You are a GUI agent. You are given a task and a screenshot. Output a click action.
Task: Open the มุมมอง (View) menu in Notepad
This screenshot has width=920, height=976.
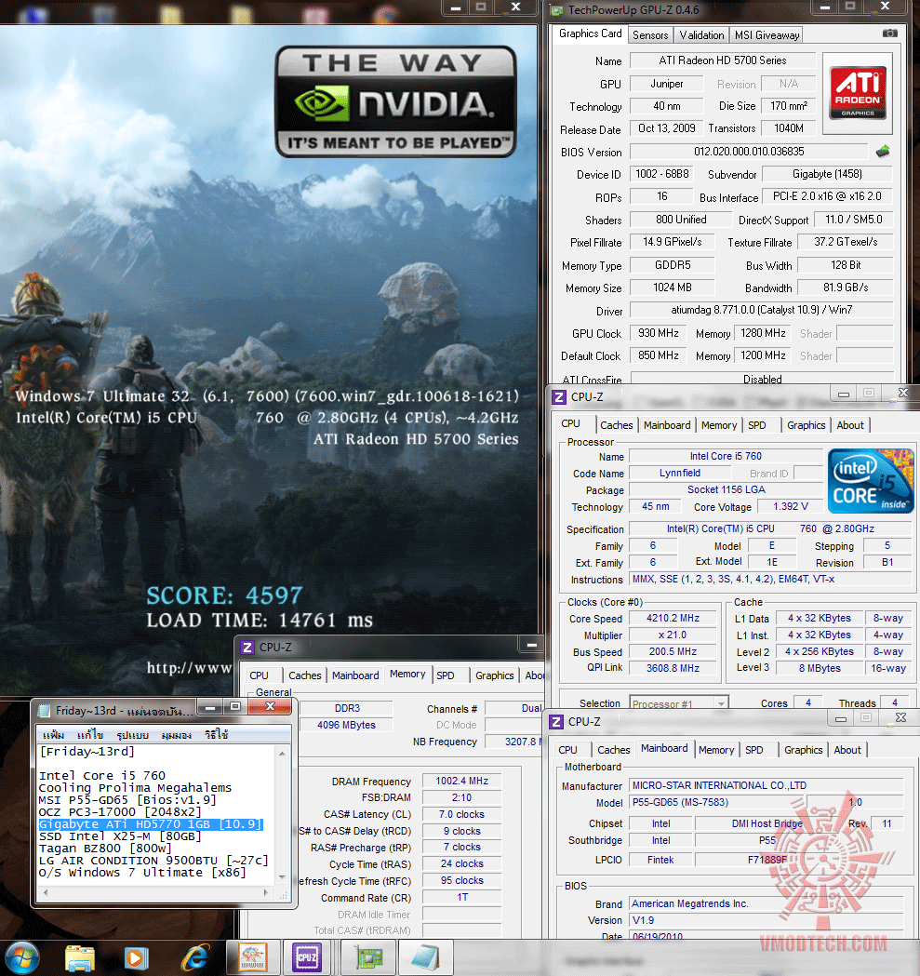click(x=176, y=735)
